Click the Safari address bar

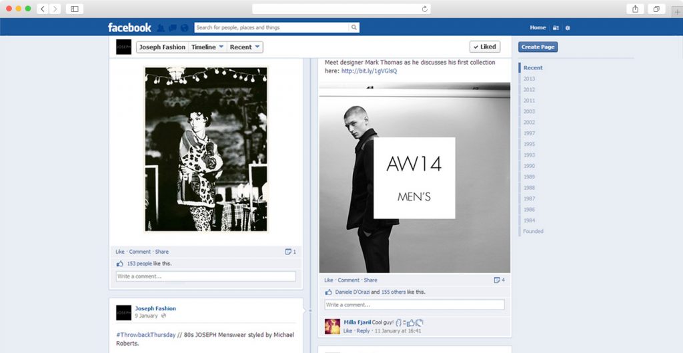click(341, 9)
